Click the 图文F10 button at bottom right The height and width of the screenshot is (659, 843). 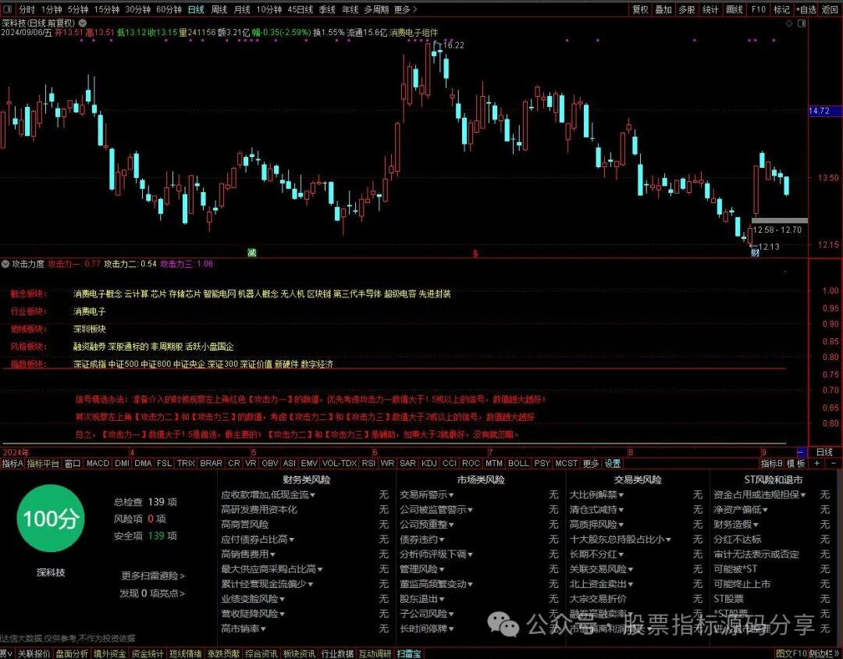[x=791, y=654]
